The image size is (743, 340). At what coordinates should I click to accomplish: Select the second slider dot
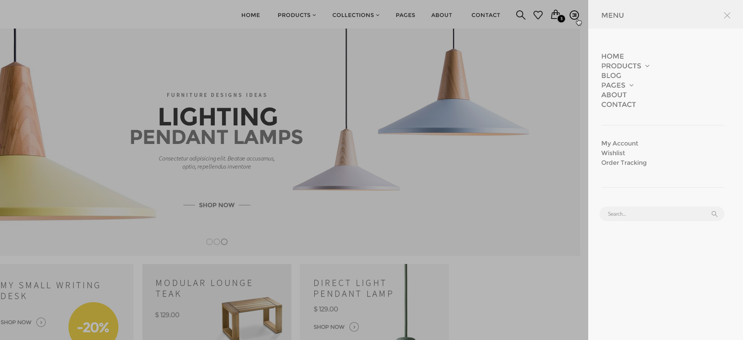[217, 242]
